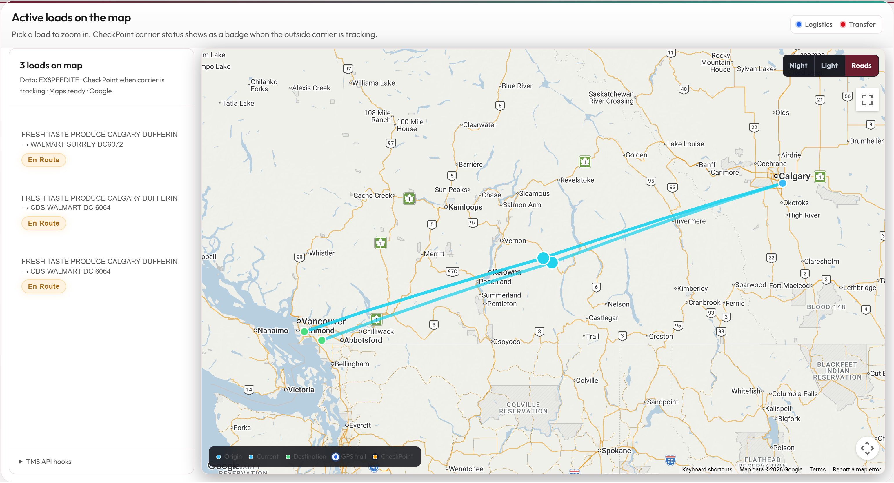
Task: Open the map Terms link
Action: pos(817,469)
